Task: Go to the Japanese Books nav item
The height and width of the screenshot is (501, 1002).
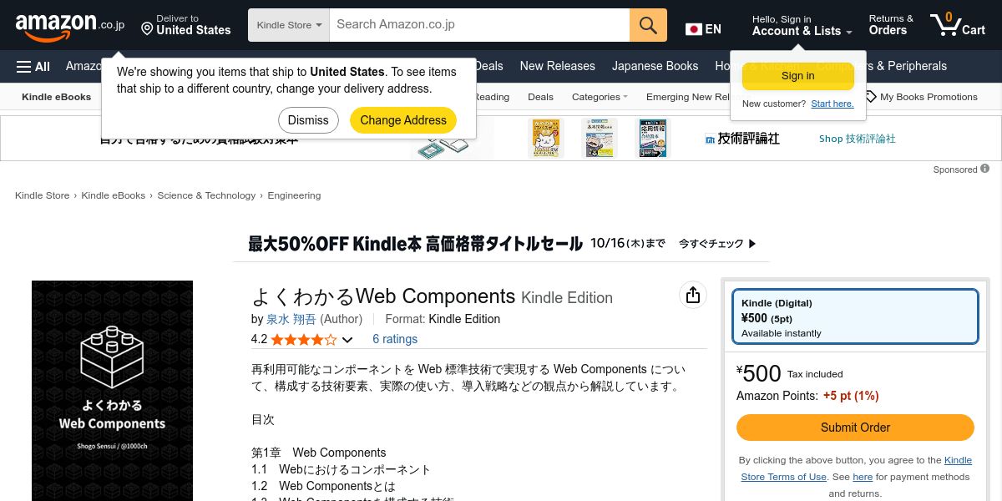Action: coord(655,66)
